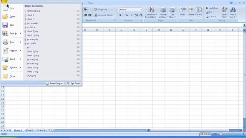246x138 pixels.
Task: Click the Insert Worksheet tab icon
Action: coord(50,130)
